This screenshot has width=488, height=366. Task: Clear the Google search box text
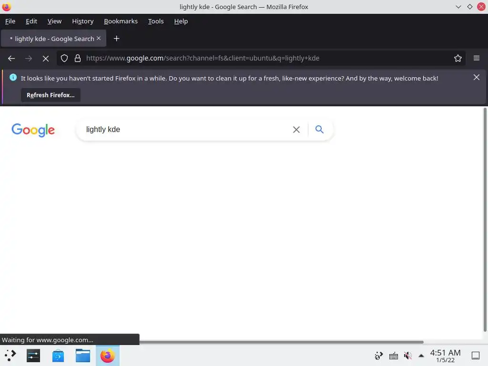tap(296, 130)
